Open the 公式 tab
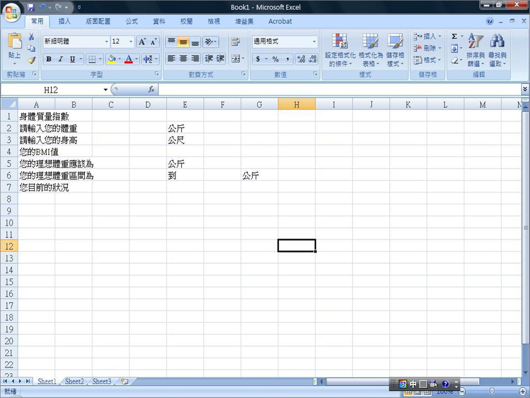 click(131, 21)
